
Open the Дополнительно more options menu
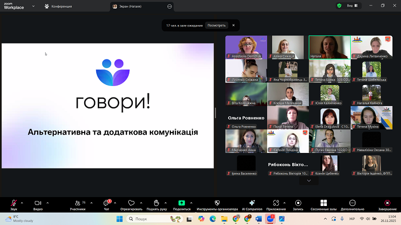coord(352,203)
